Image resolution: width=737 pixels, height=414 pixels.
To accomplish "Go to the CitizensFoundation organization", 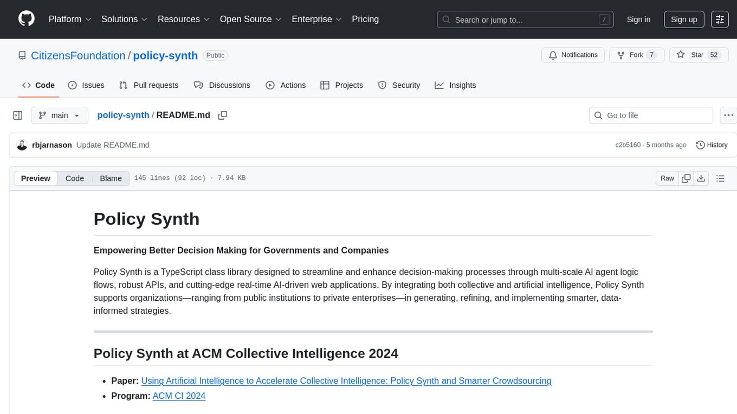I will [x=78, y=55].
